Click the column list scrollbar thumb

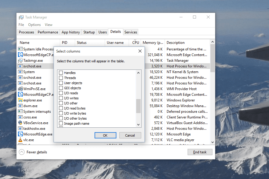[139, 106]
